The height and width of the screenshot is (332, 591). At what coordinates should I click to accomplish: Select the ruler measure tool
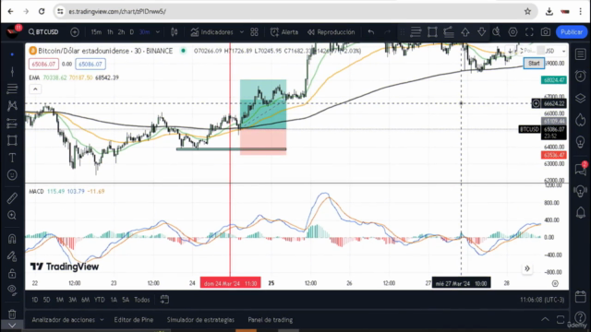click(x=12, y=197)
